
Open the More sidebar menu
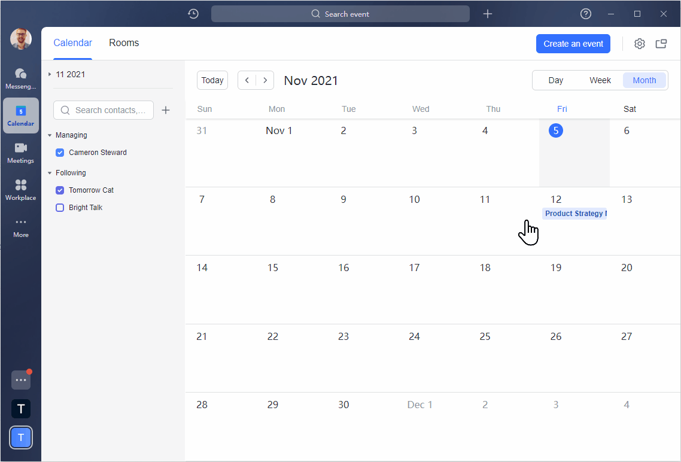click(20, 227)
